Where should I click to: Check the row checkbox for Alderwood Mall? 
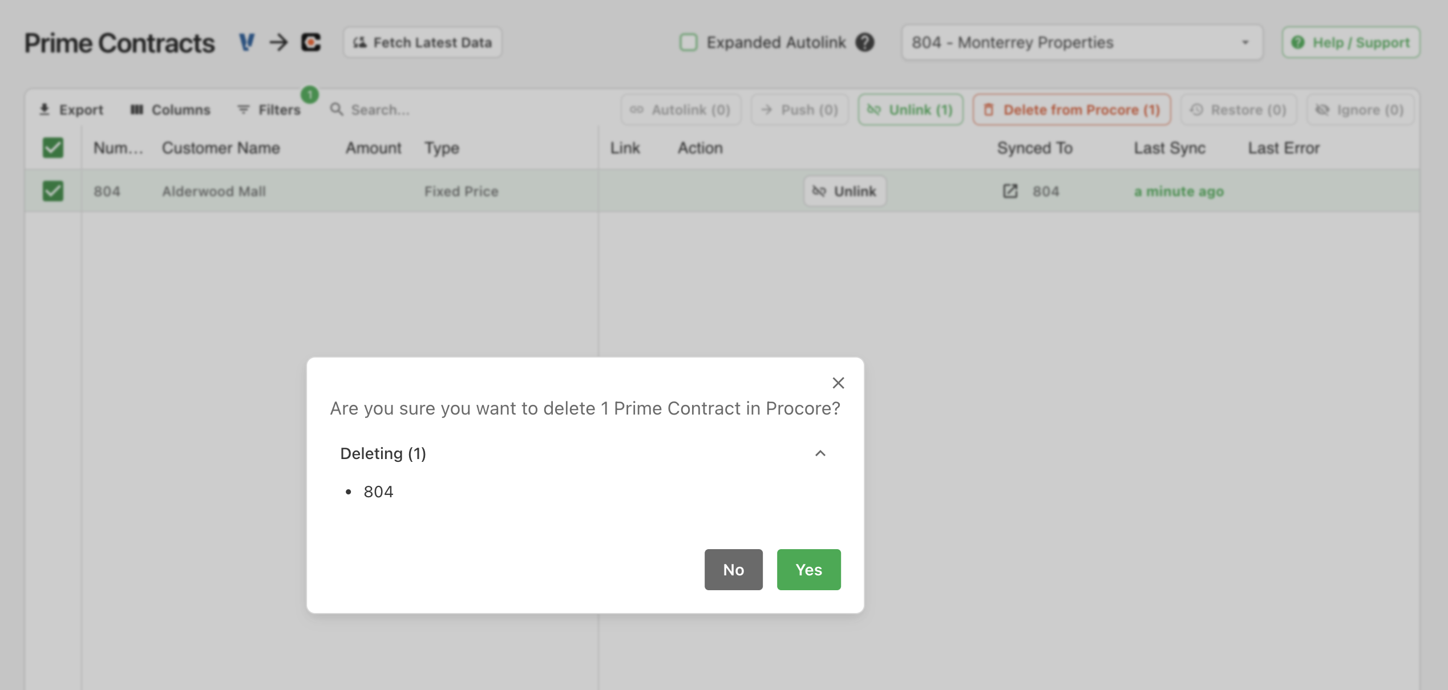pyautogui.click(x=52, y=191)
